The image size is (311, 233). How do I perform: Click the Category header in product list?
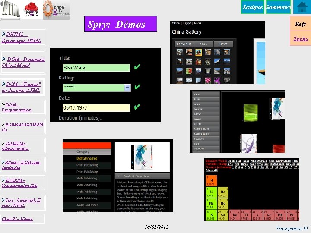click(x=87, y=152)
